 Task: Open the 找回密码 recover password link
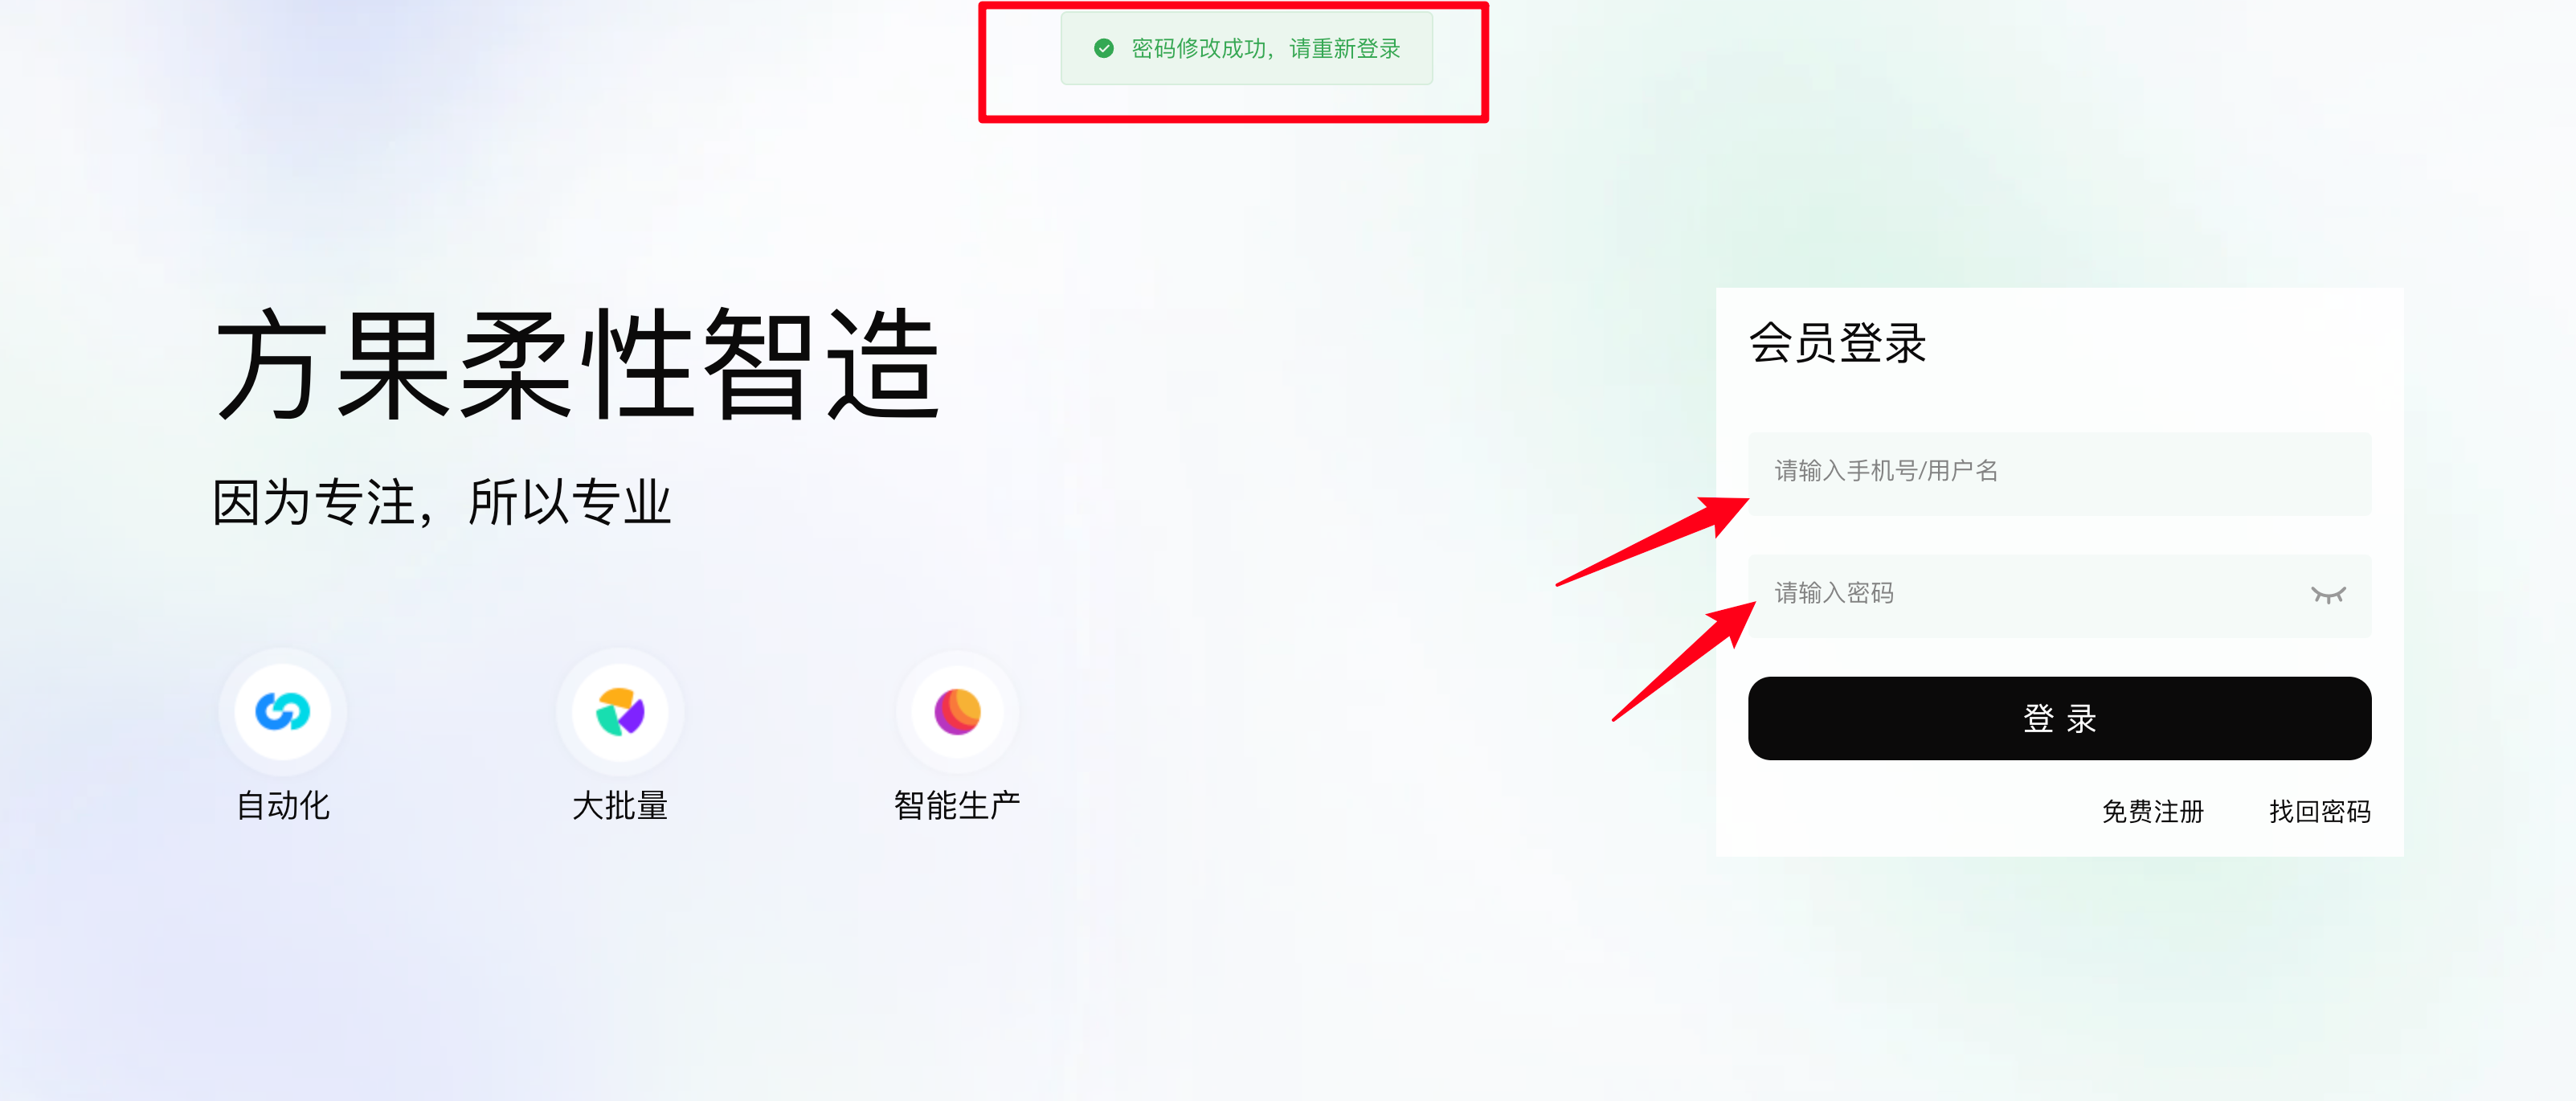(x=2319, y=811)
